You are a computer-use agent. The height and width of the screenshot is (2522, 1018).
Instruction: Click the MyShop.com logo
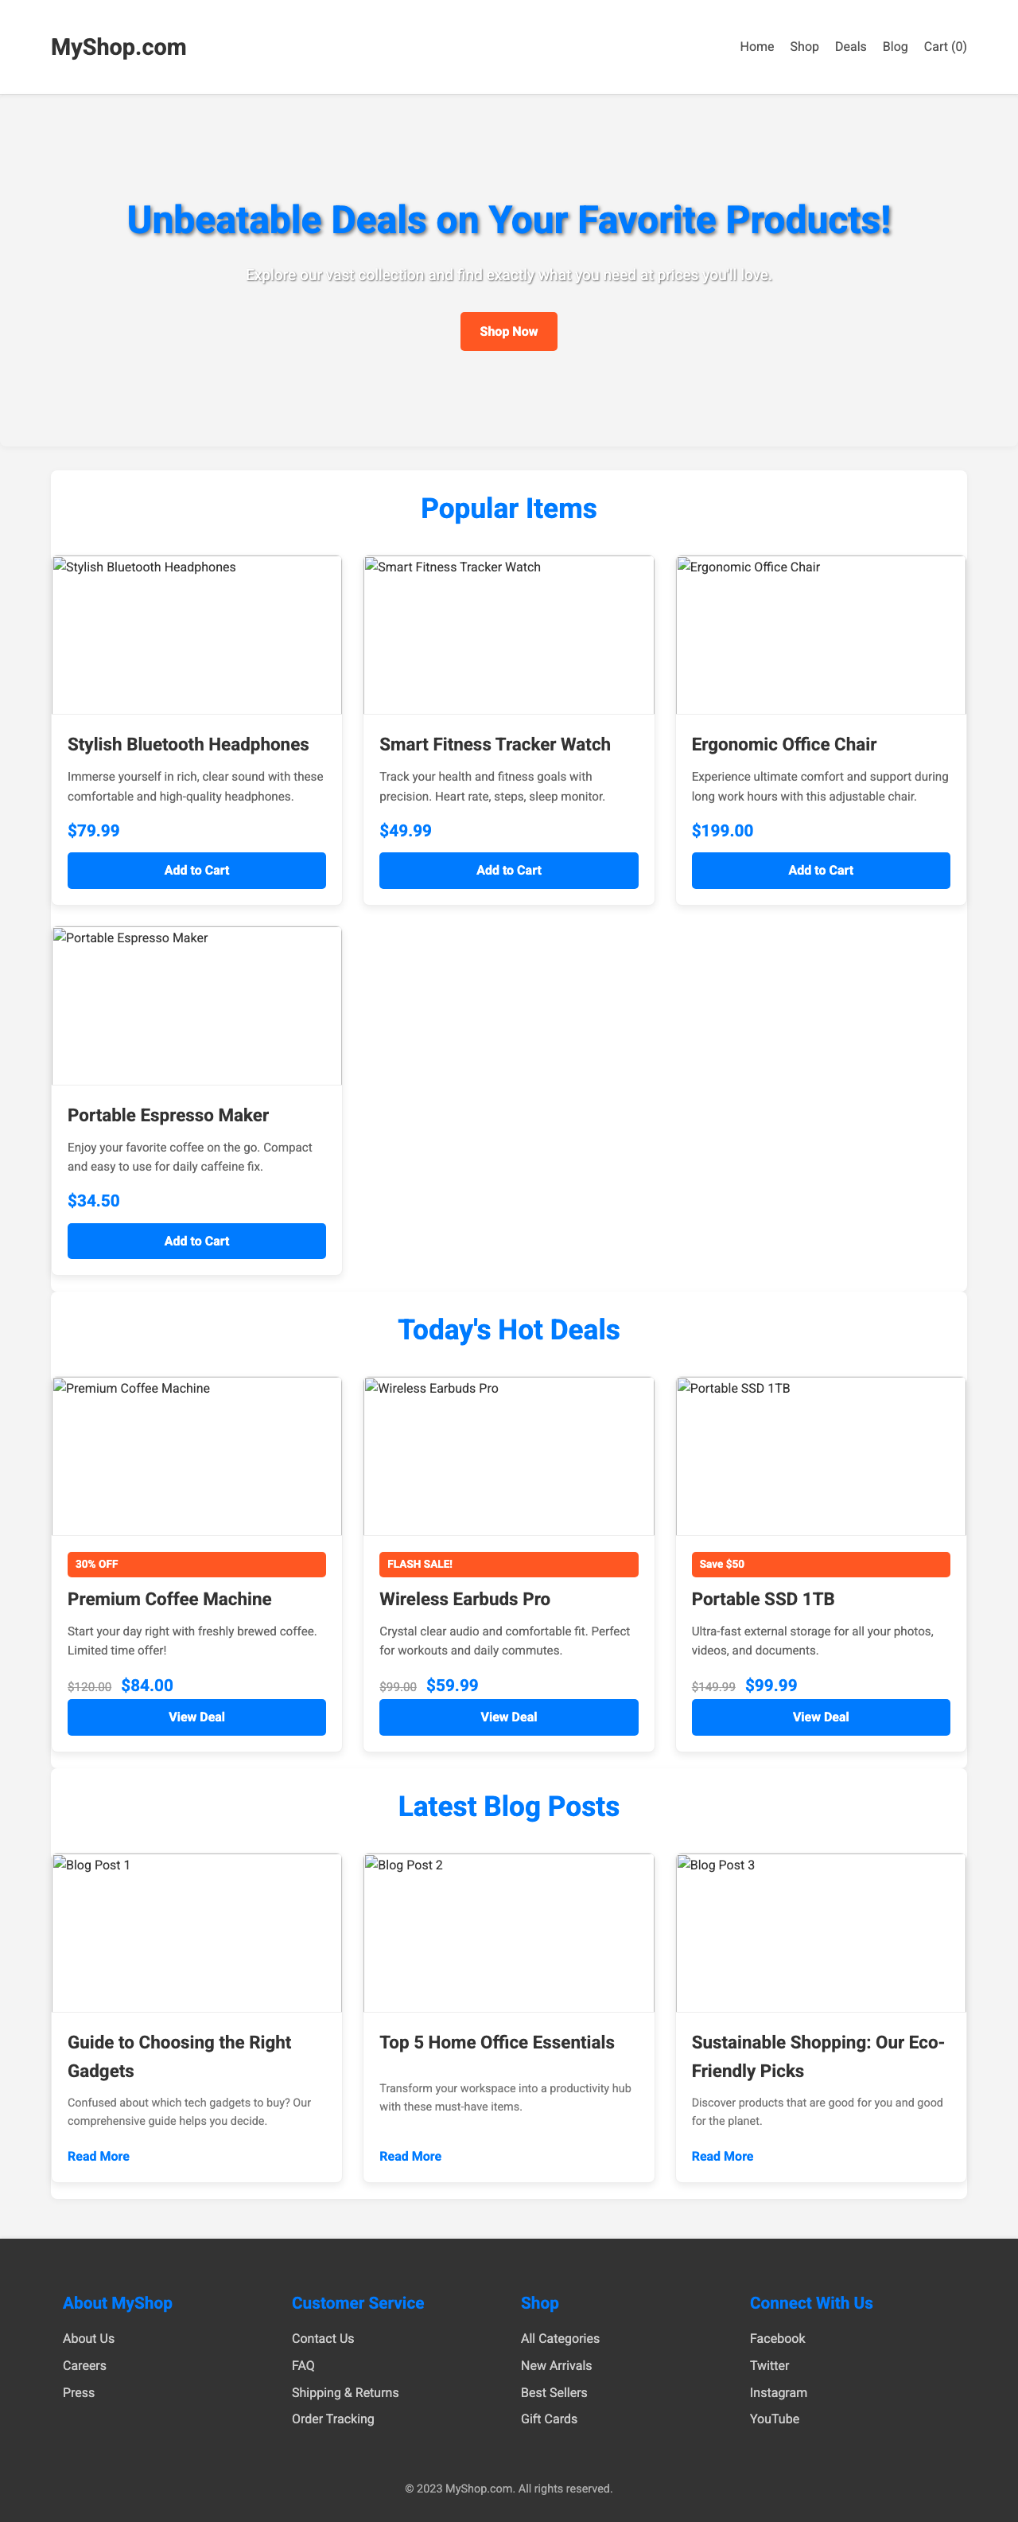click(x=119, y=46)
